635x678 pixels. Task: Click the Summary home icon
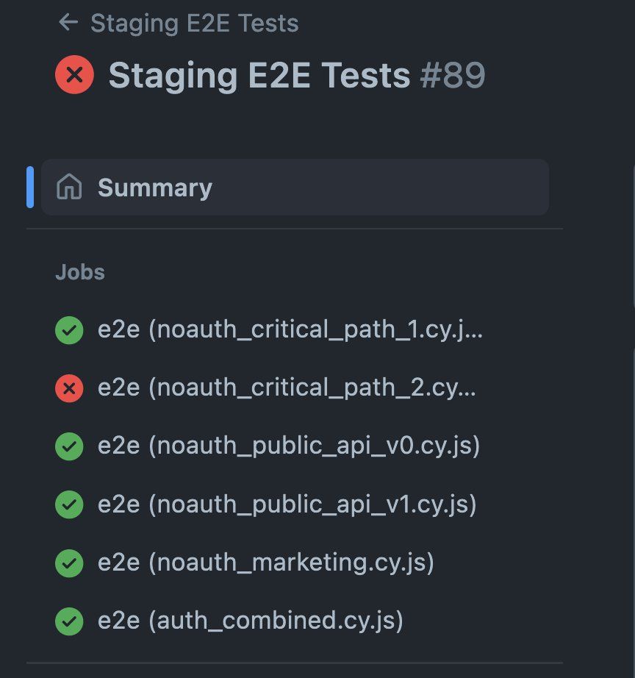point(69,187)
